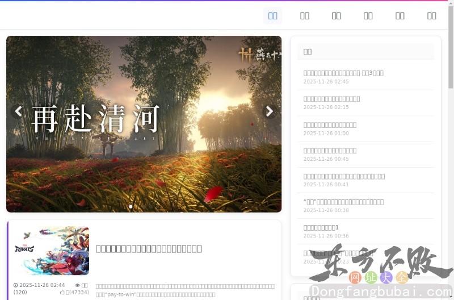Select the white carousel dot indicator

131,207
